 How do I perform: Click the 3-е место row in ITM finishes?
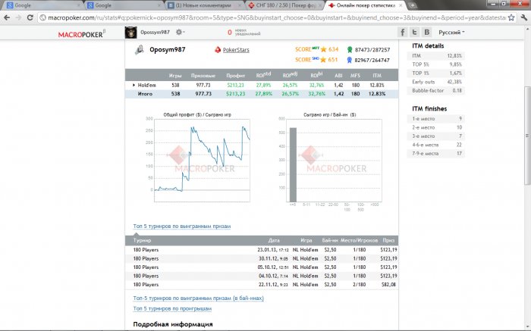pyautogui.click(x=436, y=136)
